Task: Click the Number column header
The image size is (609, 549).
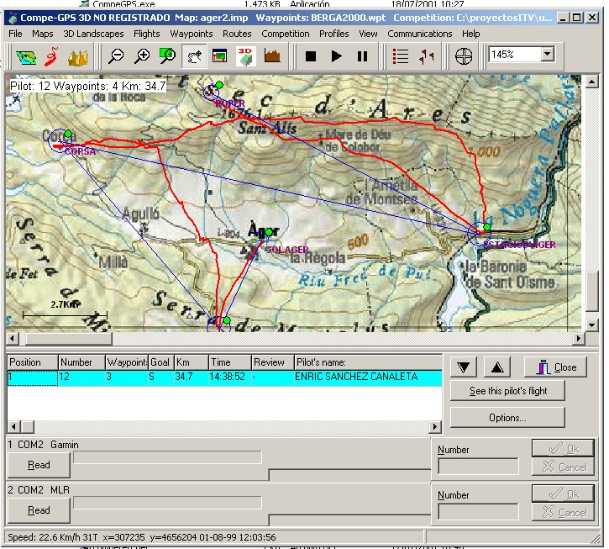Action: pyautogui.click(x=81, y=362)
